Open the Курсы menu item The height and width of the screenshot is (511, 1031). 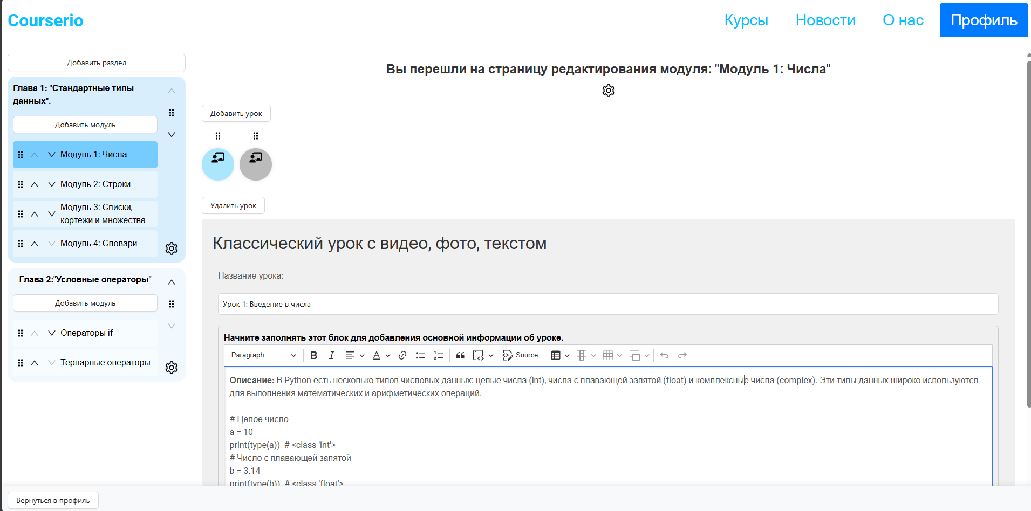[x=746, y=20]
